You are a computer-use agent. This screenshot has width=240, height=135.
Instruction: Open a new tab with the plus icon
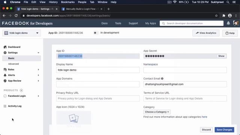[x=108, y=9]
